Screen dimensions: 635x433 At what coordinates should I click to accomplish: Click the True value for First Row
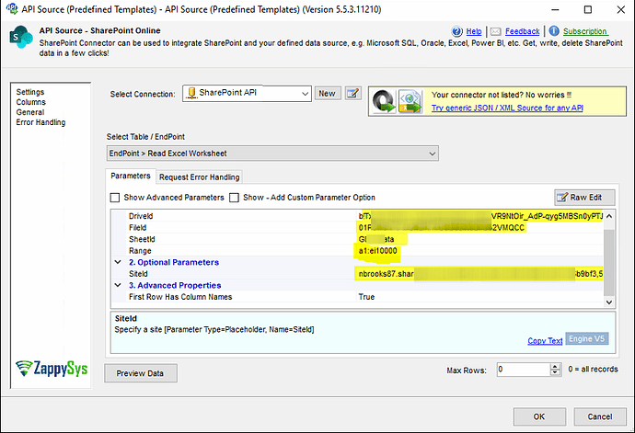pos(366,297)
